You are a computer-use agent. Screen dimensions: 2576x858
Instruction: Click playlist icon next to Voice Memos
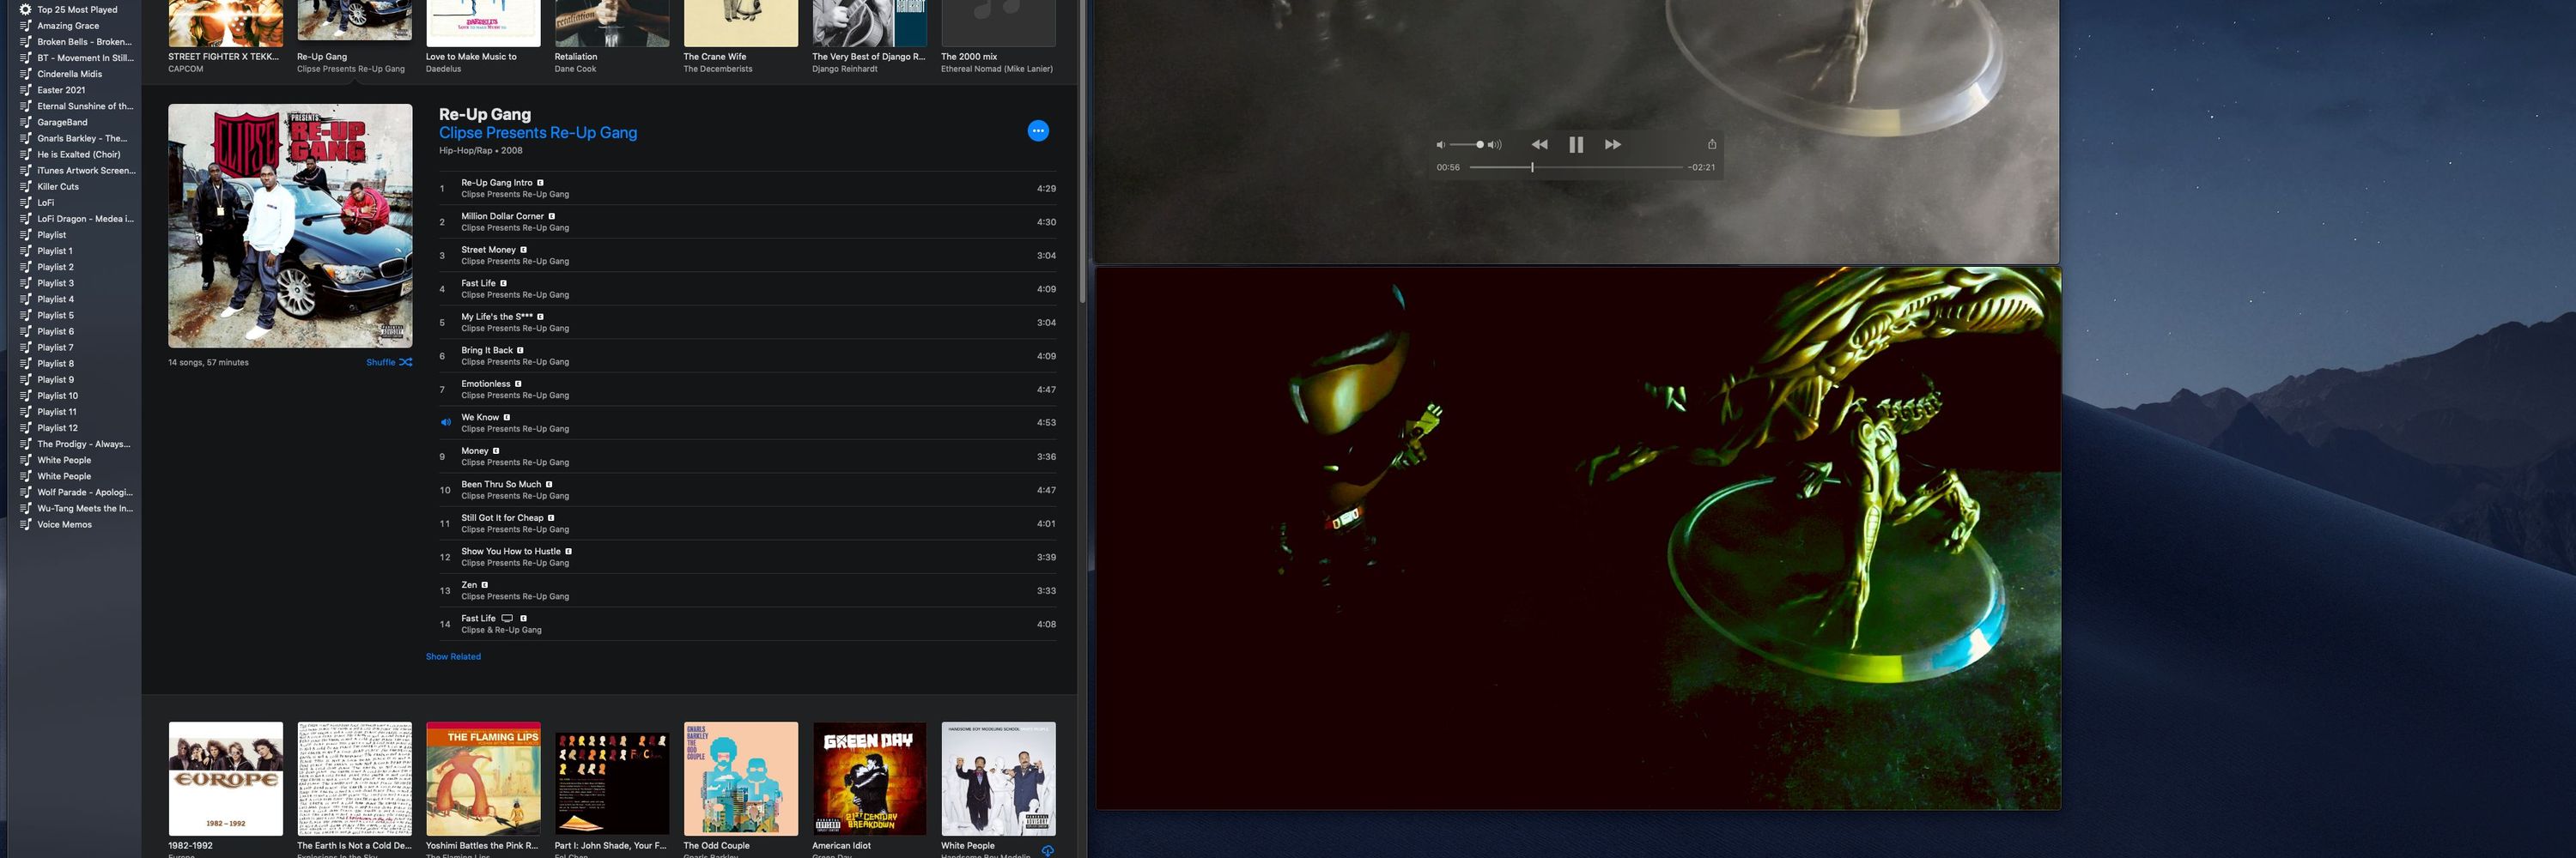[26, 524]
